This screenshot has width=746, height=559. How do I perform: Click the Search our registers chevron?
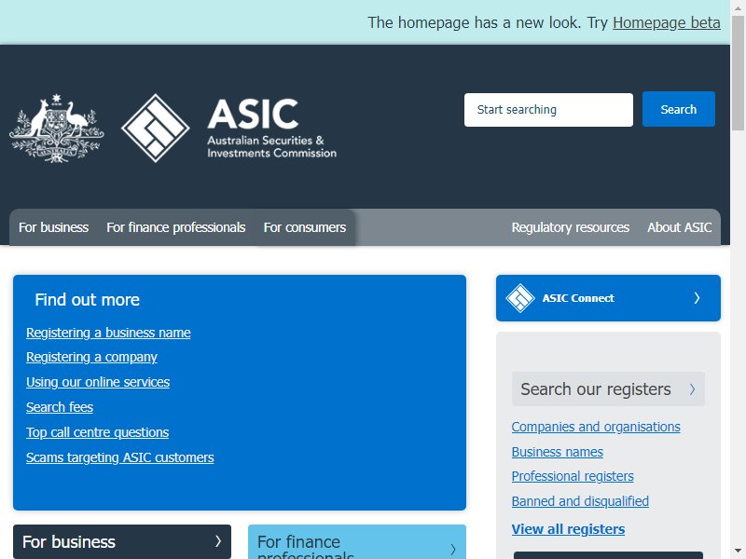click(692, 389)
